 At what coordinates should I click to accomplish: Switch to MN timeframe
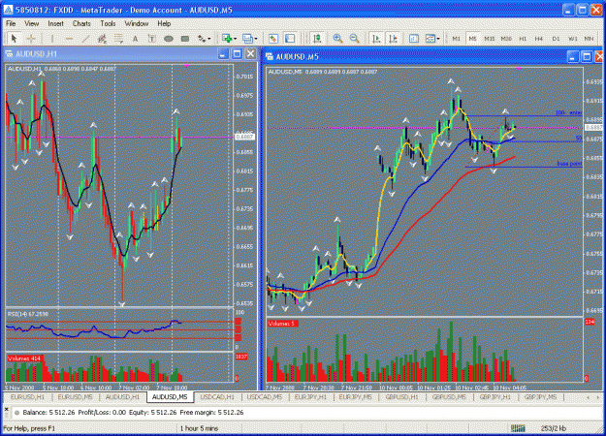(589, 39)
